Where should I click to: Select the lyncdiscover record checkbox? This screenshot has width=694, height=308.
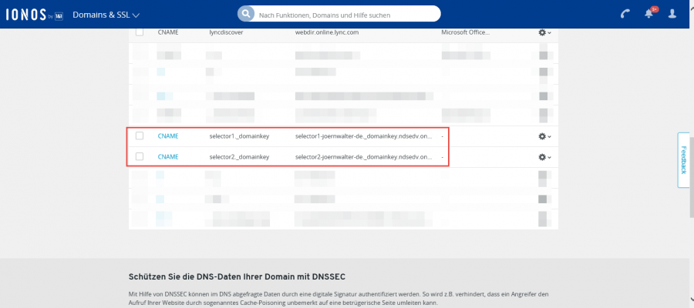(x=140, y=32)
